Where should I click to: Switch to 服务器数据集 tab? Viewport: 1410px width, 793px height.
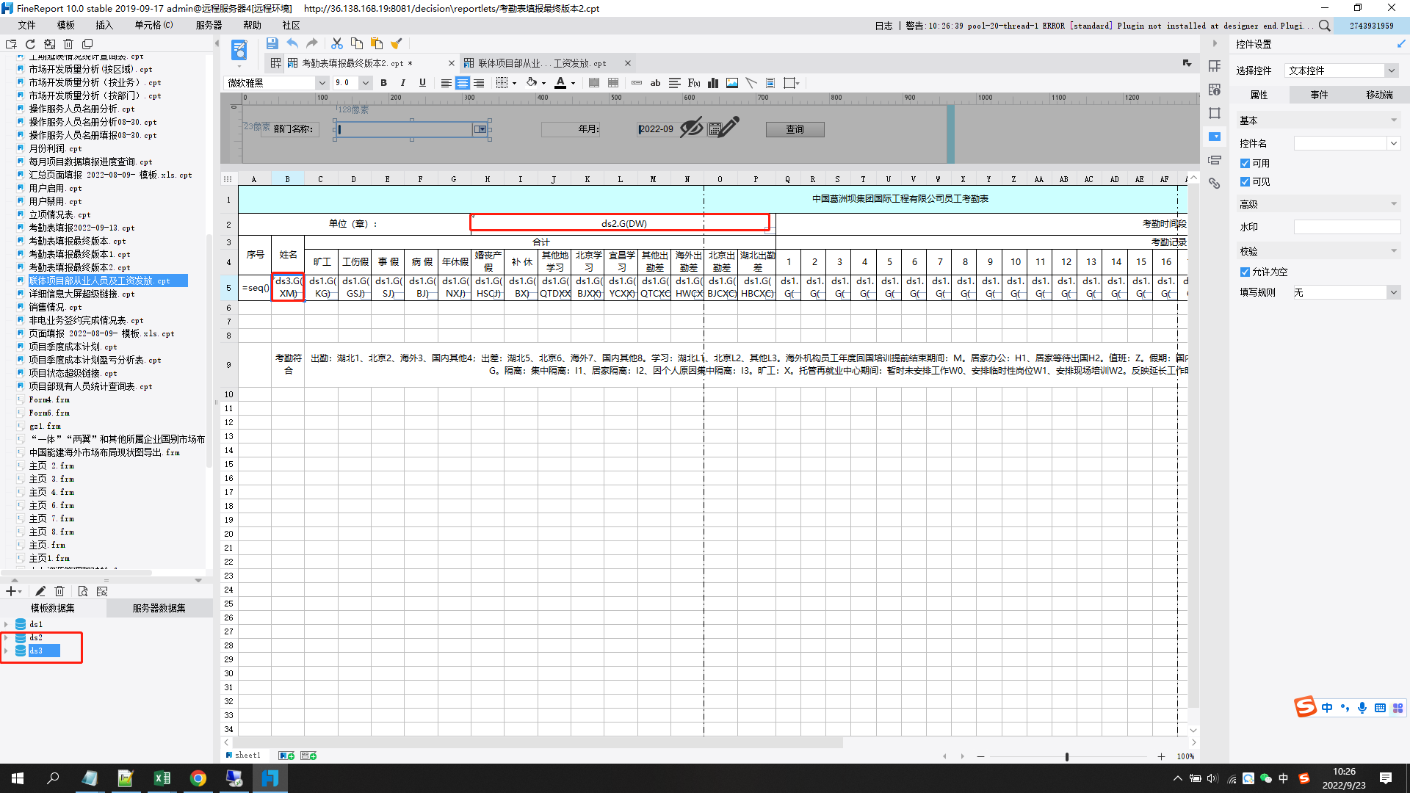point(159,608)
